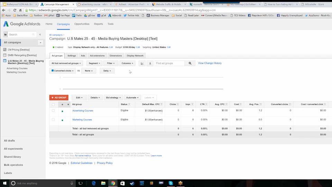Viewport: 332px width, 187px height.
Task: Check the Advertising Courses row checkbox
Action: [53, 110]
